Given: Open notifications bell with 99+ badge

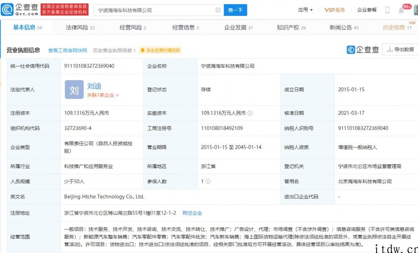Looking at the screenshot, I should click(401, 10).
